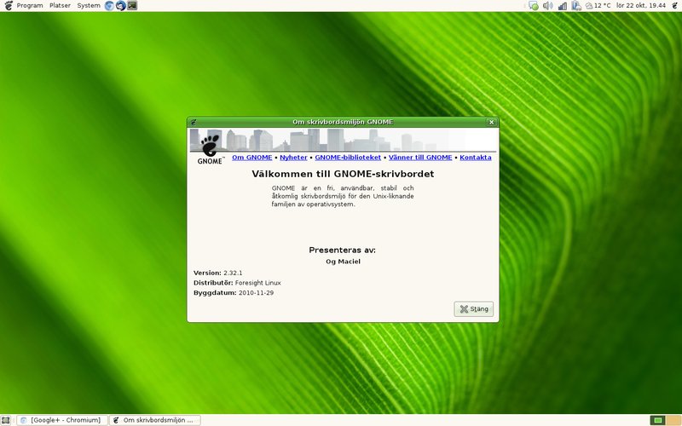Open the GNOME-biblioteket link
This screenshot has width=682, height=426.
coord(348,158)
